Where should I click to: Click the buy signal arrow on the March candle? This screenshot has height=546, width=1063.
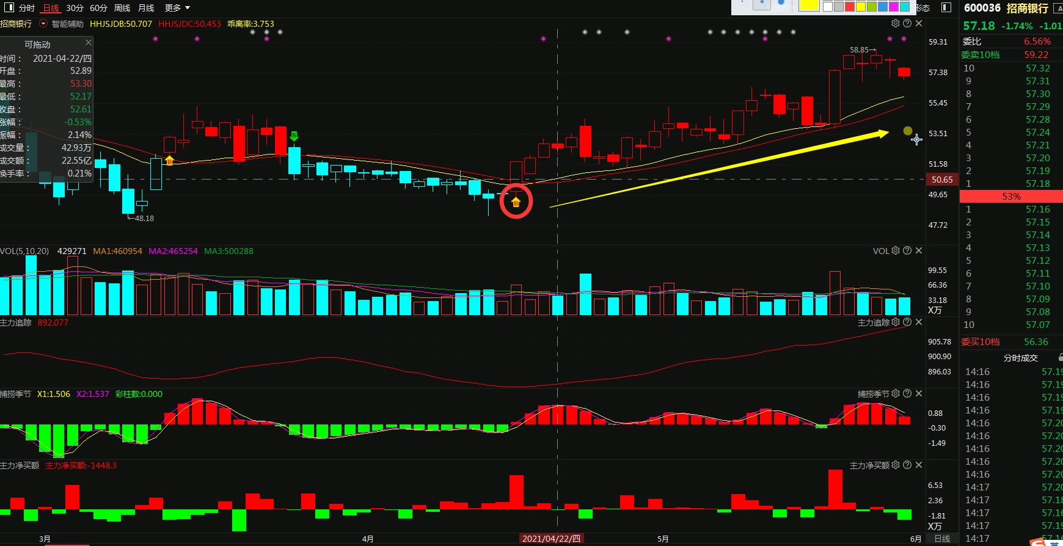coord(170,161)
